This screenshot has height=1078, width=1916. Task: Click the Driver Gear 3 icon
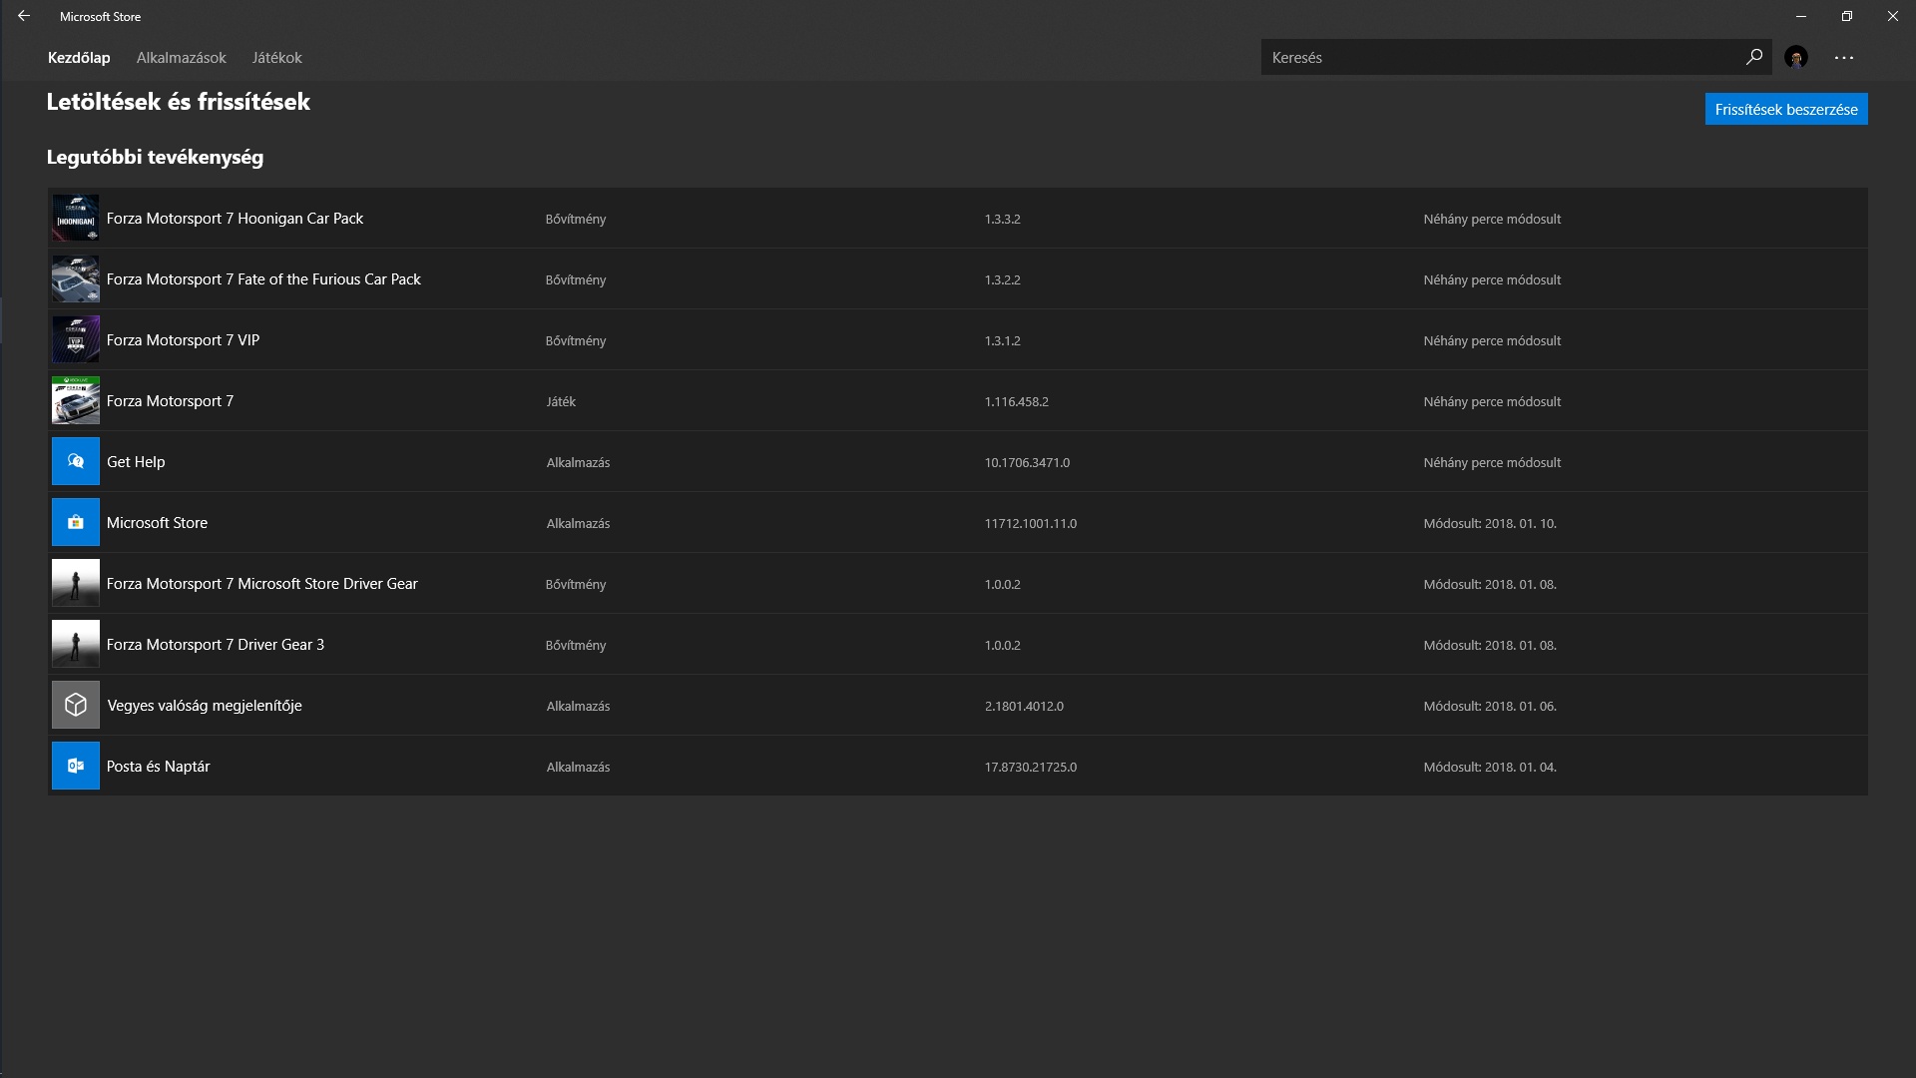coord(76,644)
